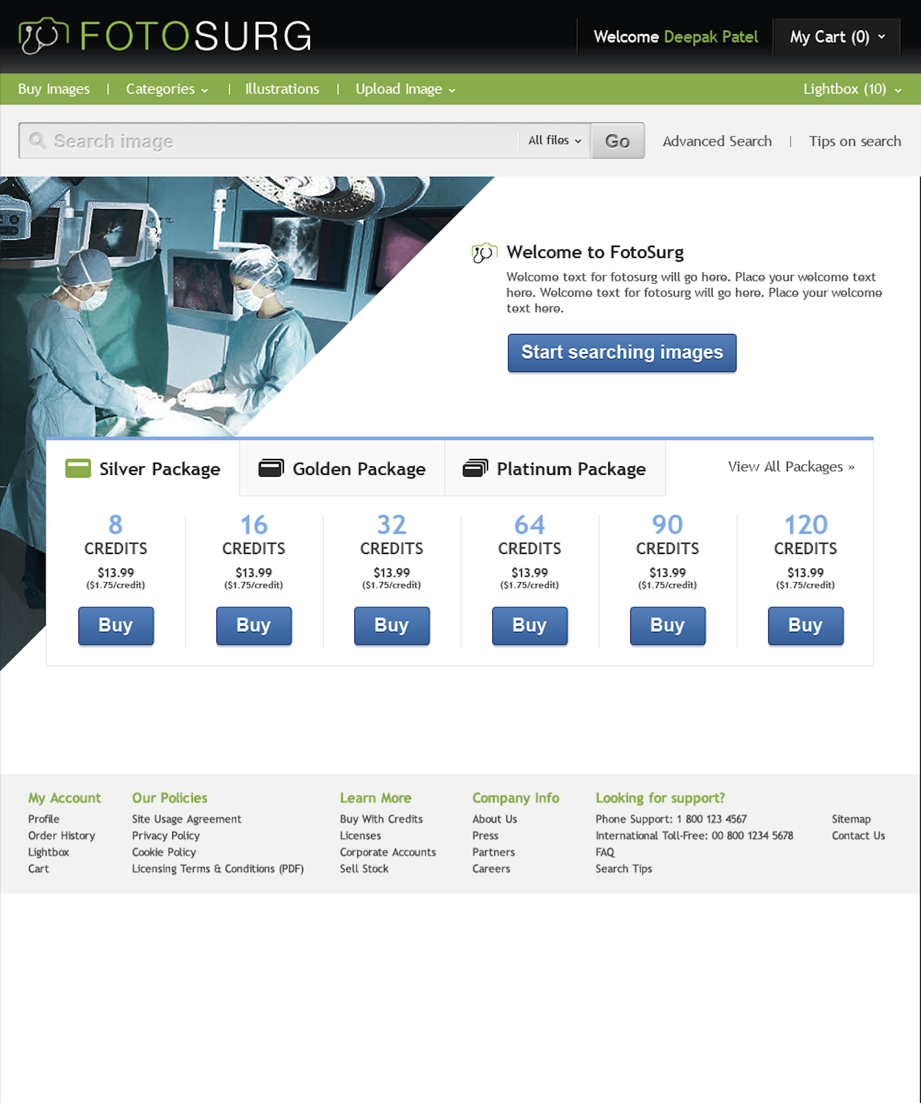Switch to the Golden Package tab
The width and height of the screenshot is (921, 1103).
(x=342, y=469)
